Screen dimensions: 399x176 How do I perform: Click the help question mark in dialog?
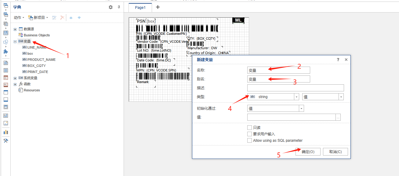(x=338, y=60)
